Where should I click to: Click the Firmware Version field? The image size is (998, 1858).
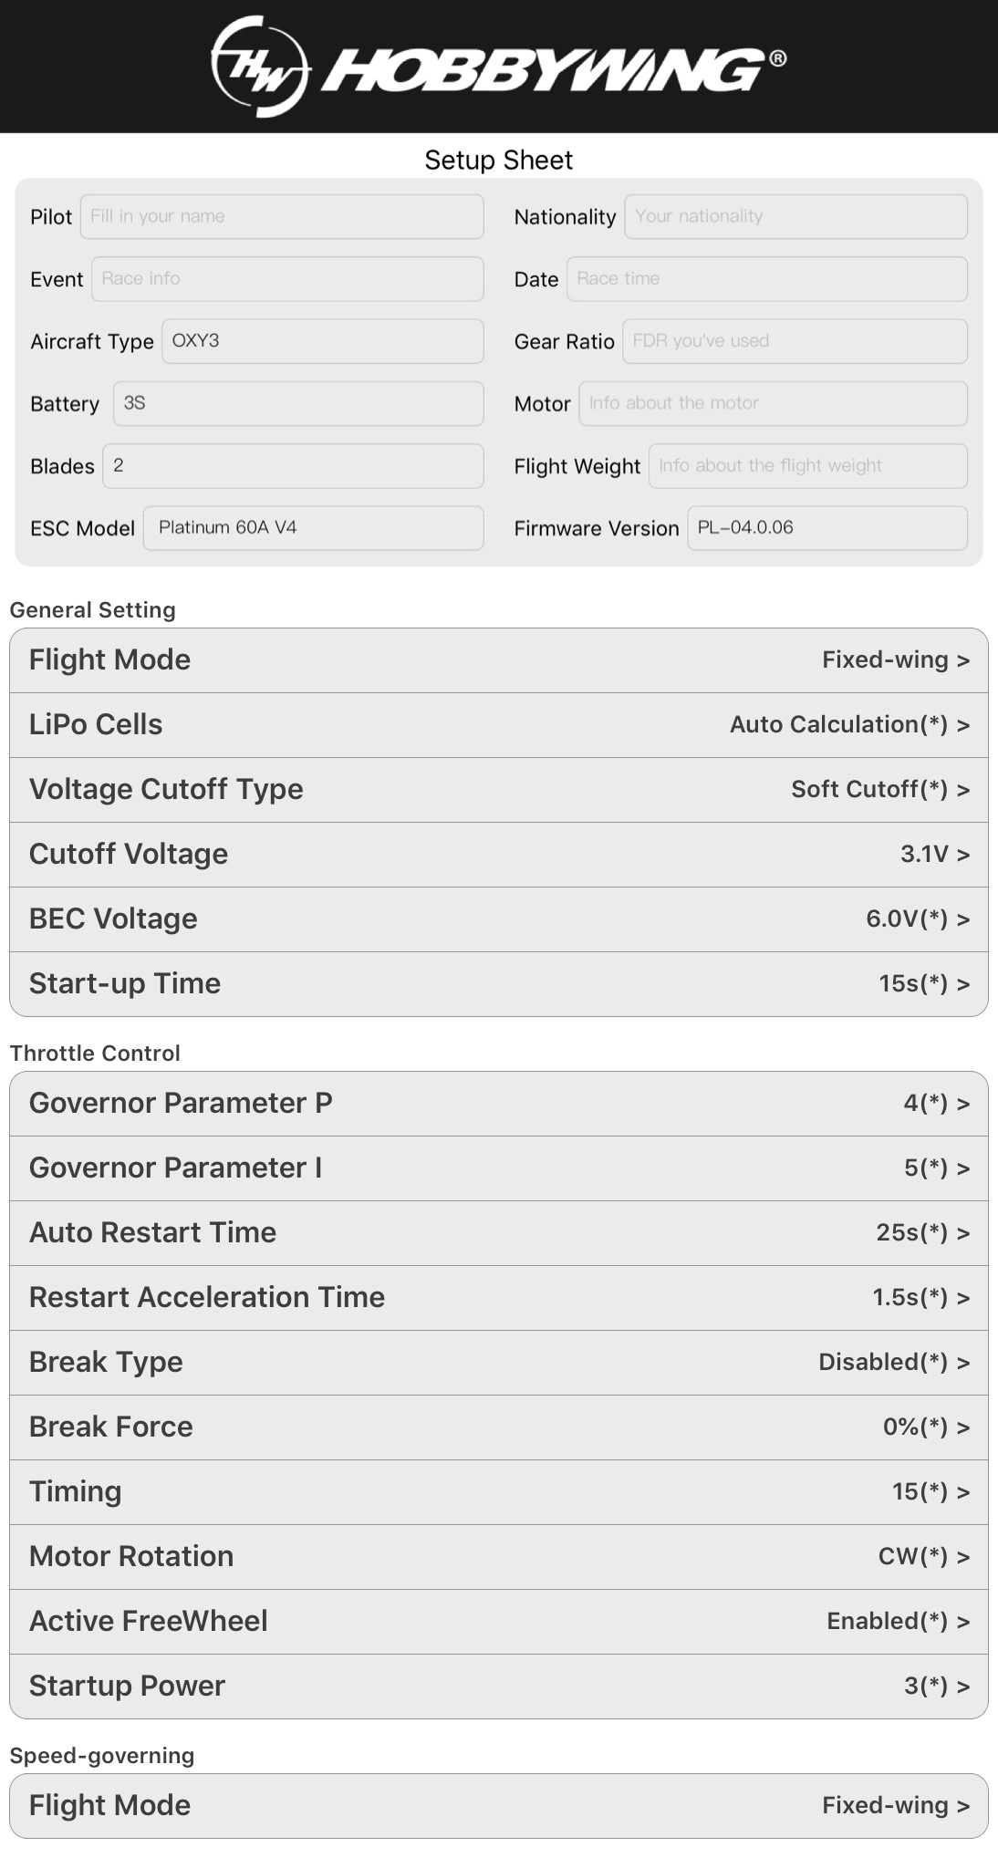826,528
